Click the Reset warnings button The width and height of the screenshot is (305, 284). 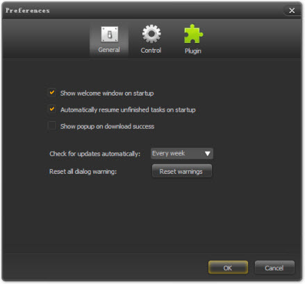click(x=182, y=171)
